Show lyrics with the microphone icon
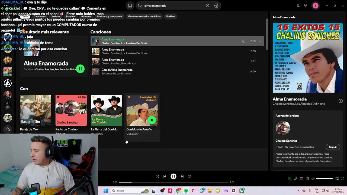 [295, 179]
